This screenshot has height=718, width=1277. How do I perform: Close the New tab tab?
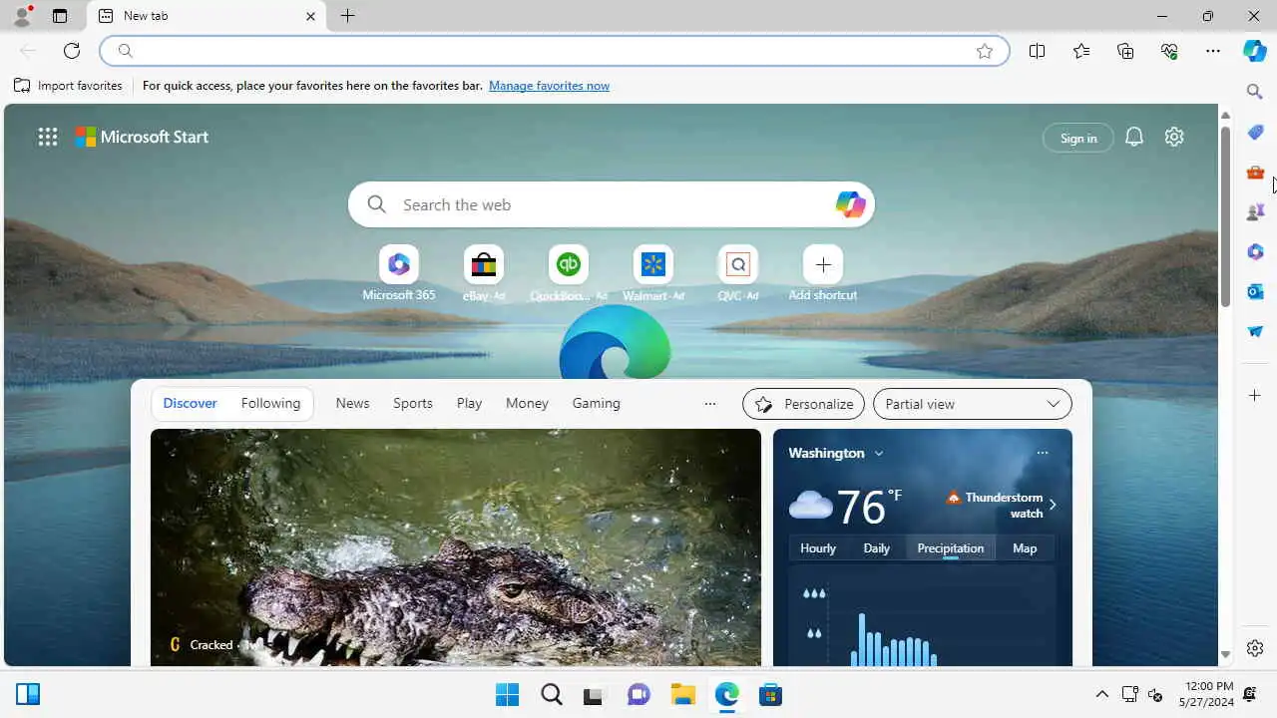[x=310, y=16]
